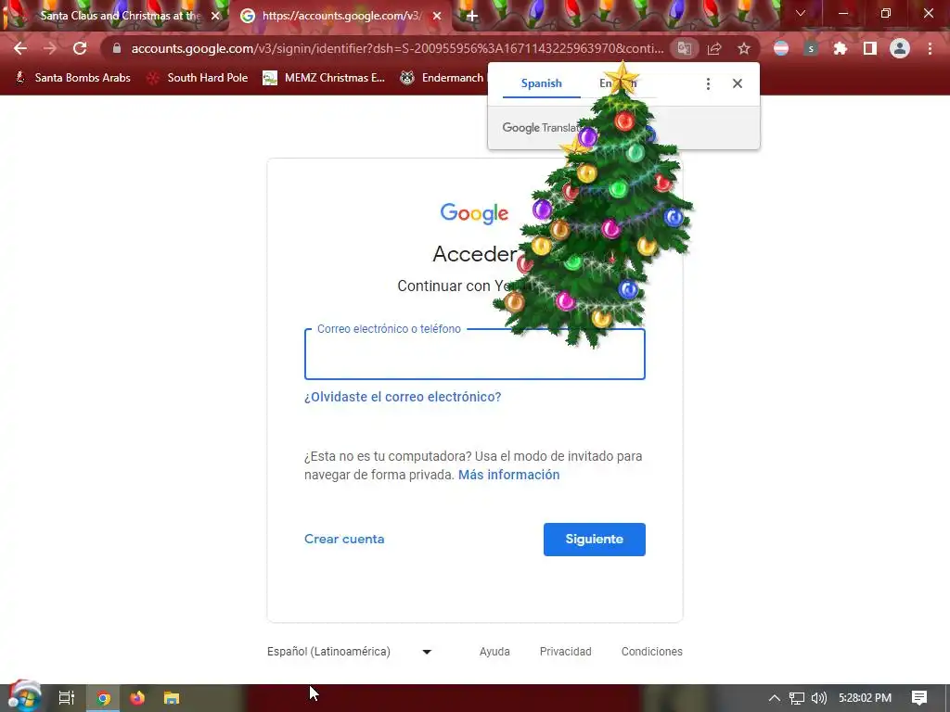Screen dimensions: 950x712
Task: Click Crear cuenta
Action: (344, 539)
